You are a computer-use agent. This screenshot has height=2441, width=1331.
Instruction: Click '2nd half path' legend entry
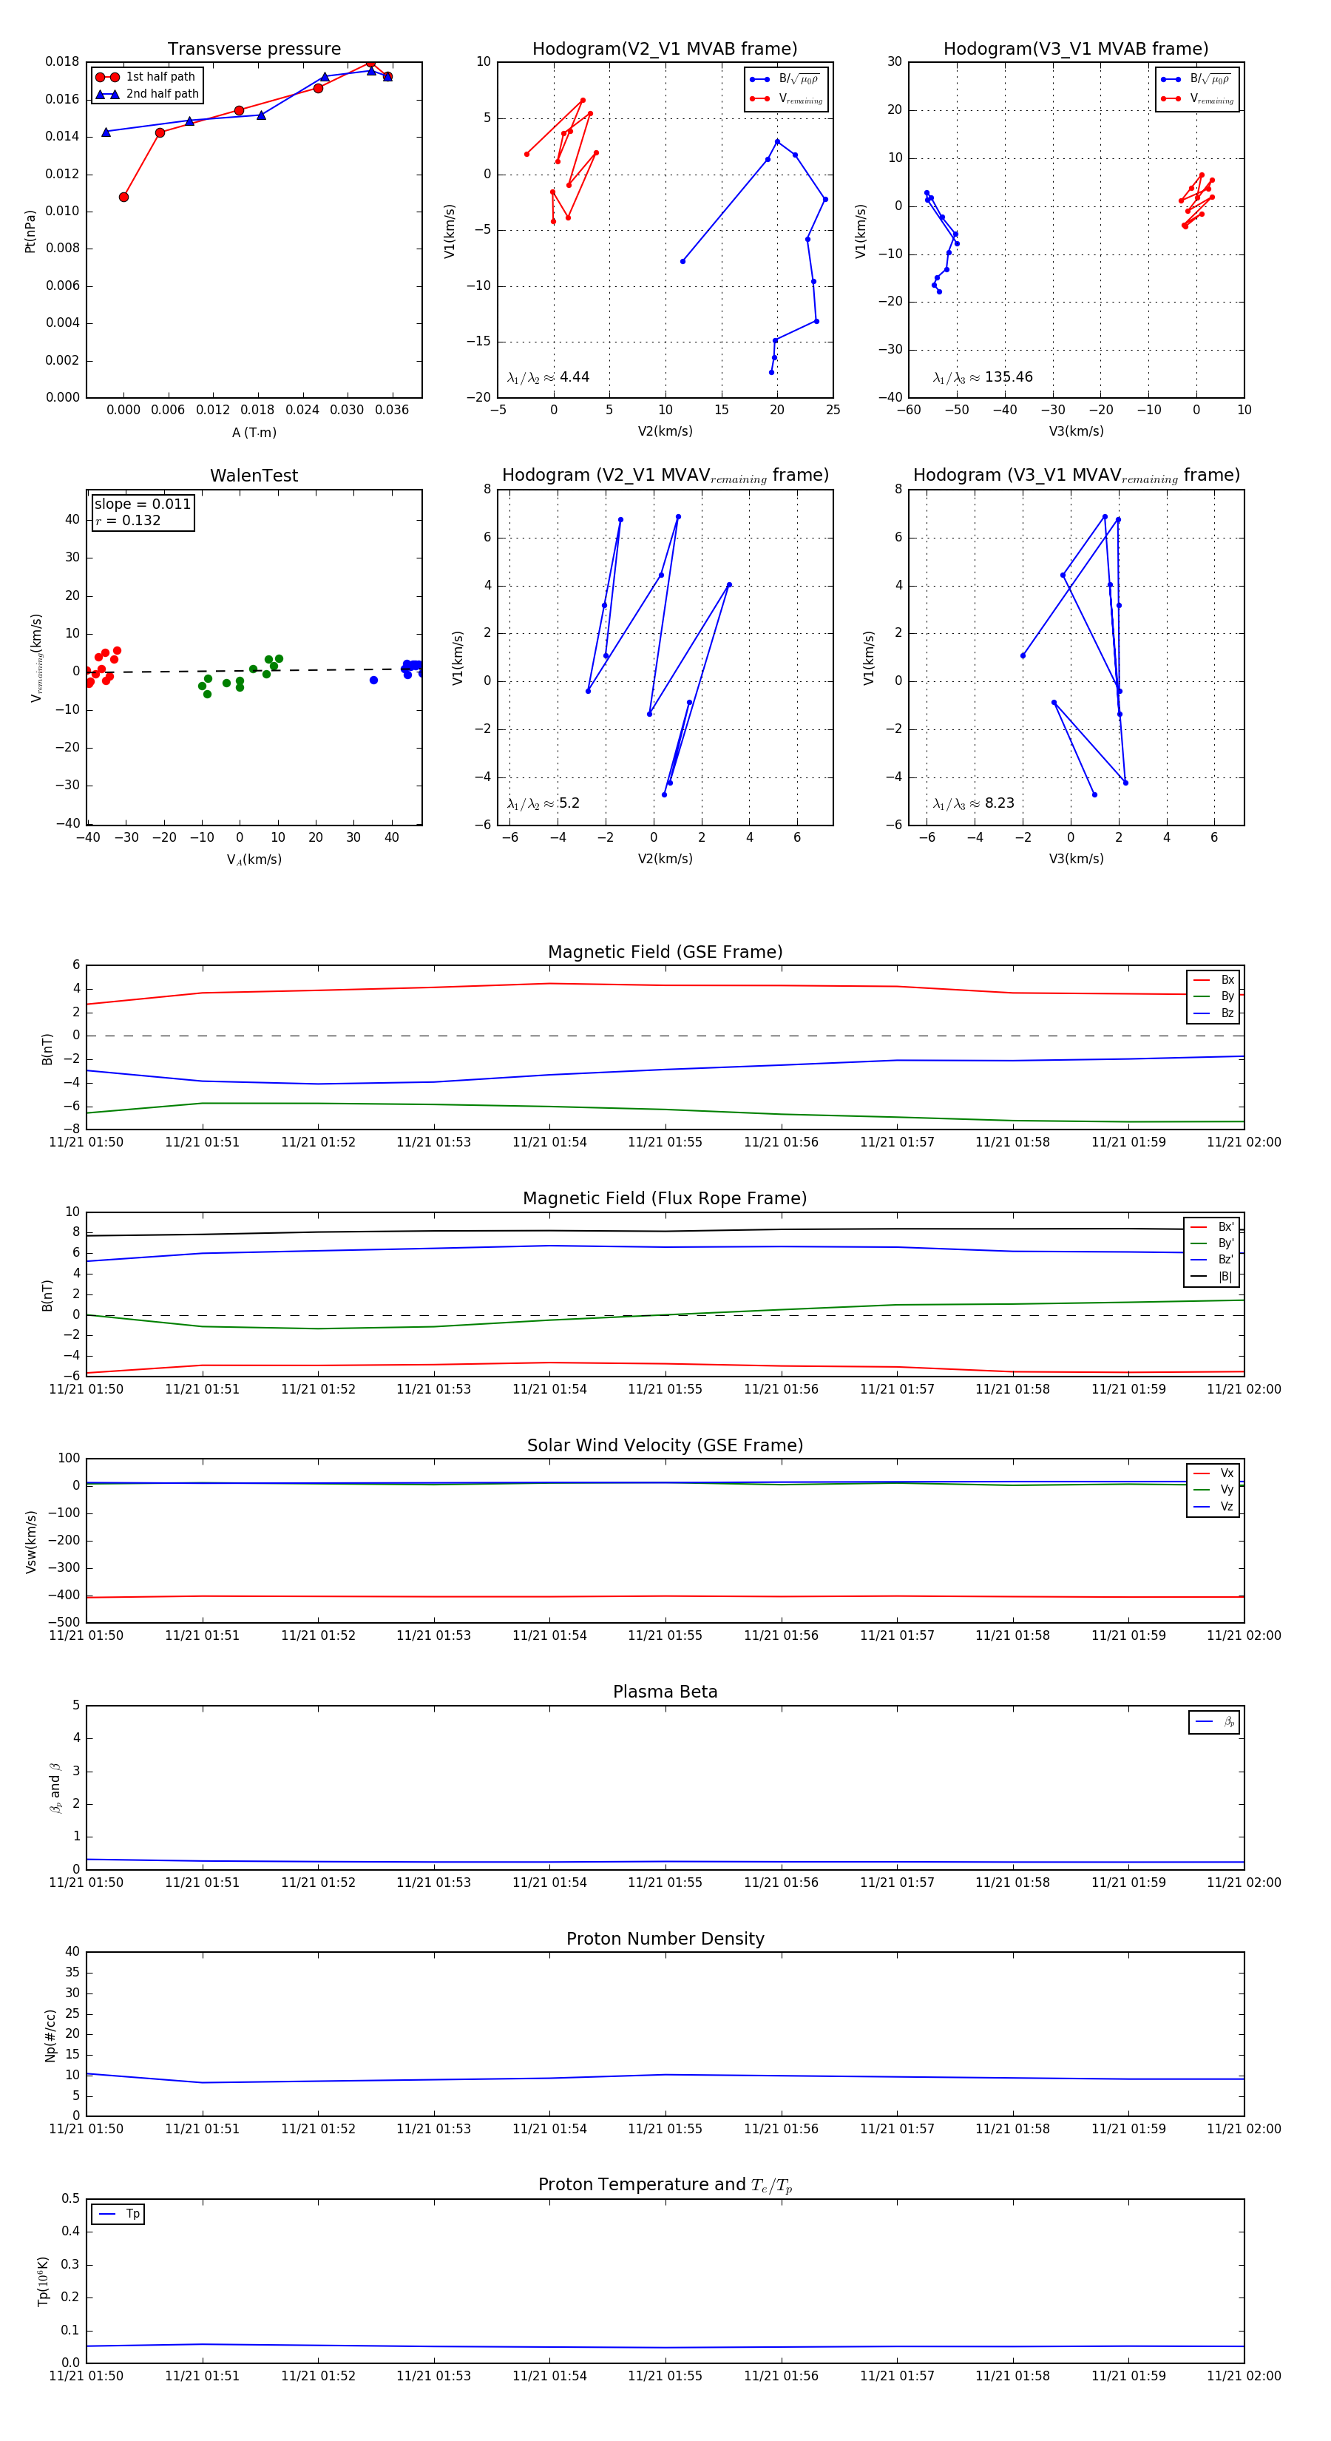click(x=147, y=94)
